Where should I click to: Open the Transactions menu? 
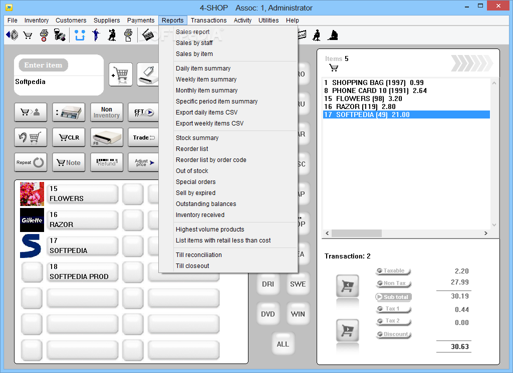[x=209, y=20]
